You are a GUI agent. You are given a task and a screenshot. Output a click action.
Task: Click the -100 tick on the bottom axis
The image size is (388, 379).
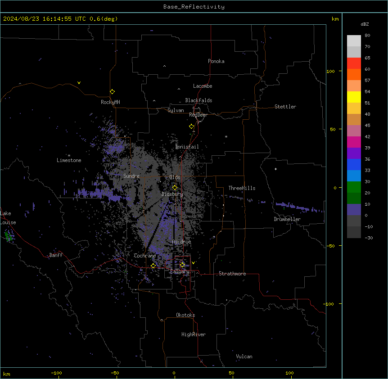pyautogui.click(x=56, y=373)
